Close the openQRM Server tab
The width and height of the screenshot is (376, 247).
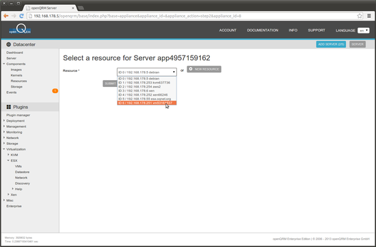coord(73,8)
